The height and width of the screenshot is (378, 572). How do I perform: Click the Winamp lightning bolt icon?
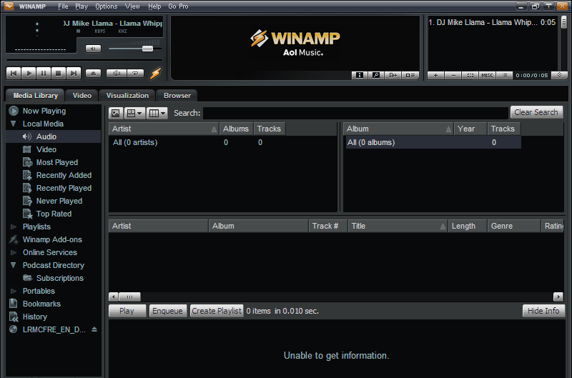point(156,74)
